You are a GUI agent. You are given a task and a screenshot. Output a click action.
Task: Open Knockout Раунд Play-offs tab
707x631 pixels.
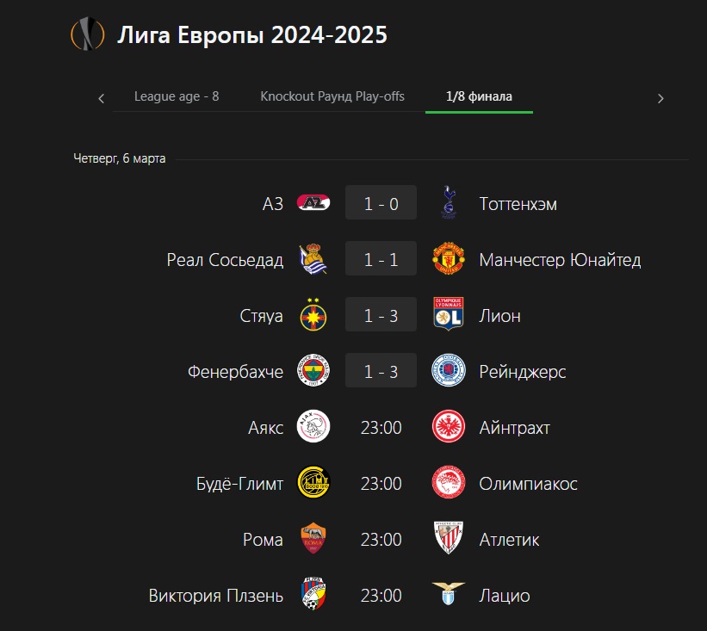(332, 96)
